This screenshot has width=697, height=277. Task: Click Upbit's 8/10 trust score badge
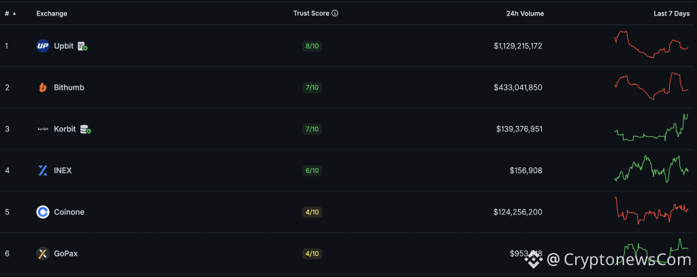point(311,46)
